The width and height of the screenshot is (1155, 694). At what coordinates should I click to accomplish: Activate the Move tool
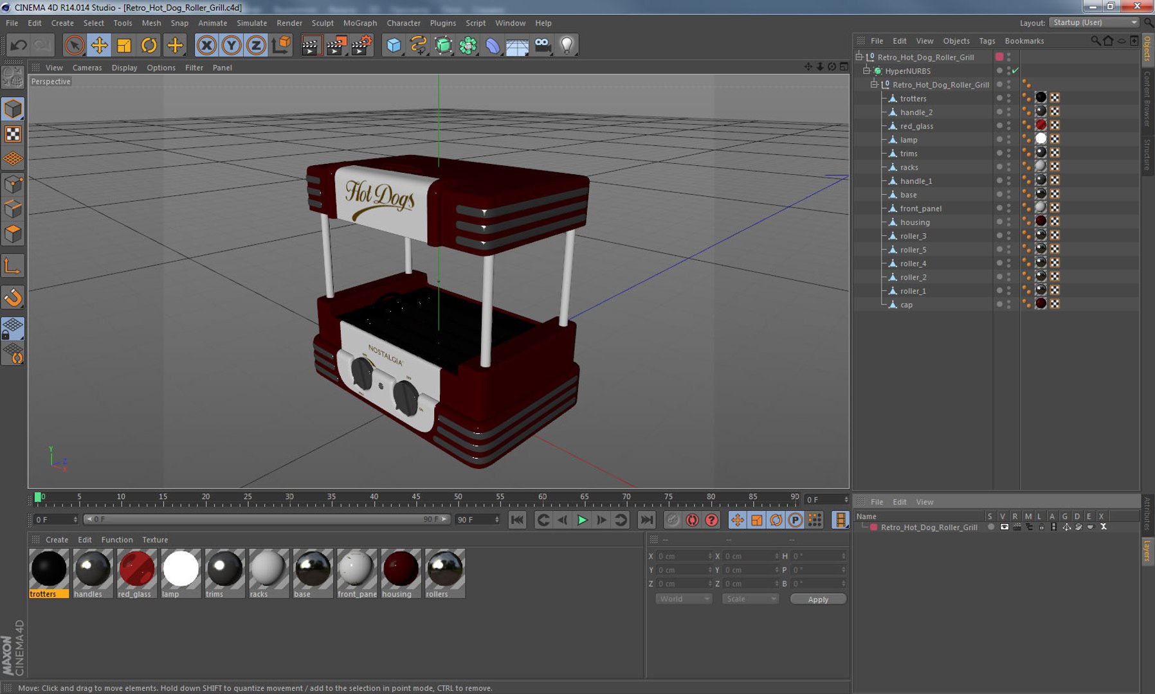point(99,45)
